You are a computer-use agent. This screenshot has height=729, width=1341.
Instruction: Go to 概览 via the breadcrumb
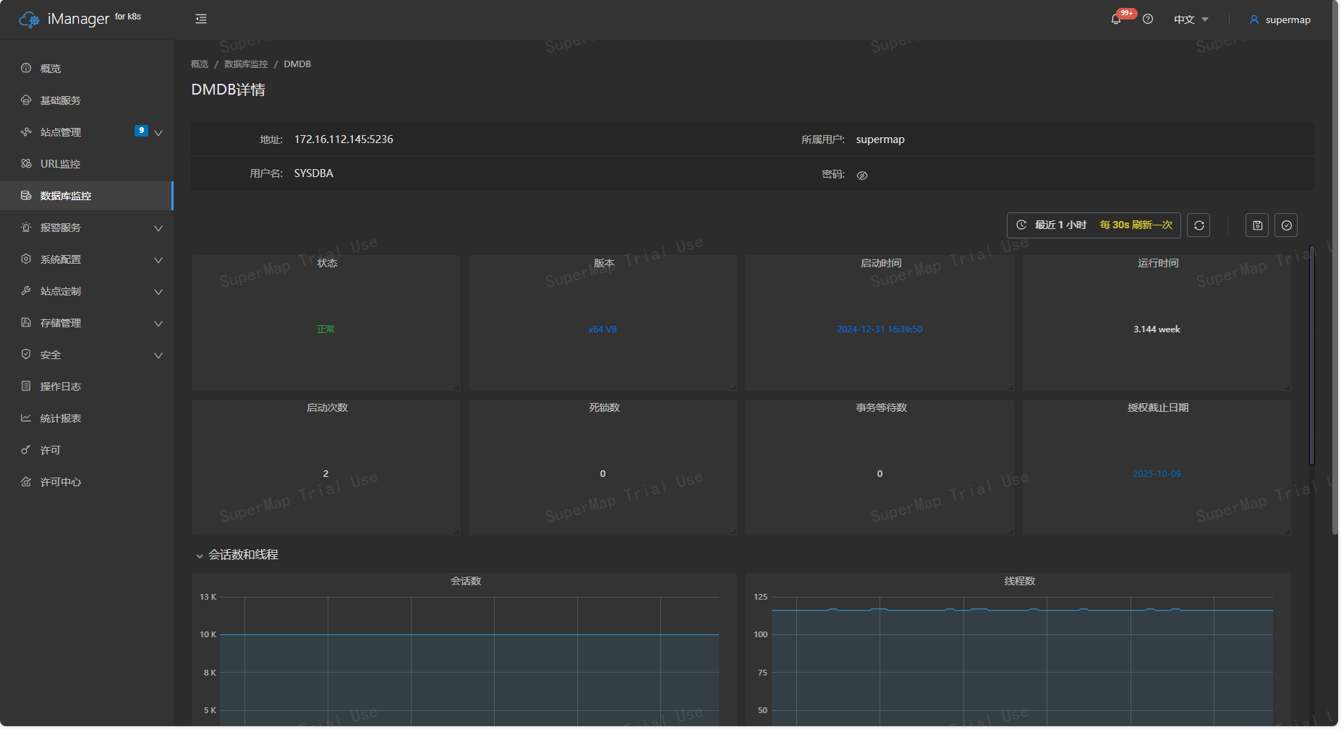pyautogui.click(x=198, y=64)
